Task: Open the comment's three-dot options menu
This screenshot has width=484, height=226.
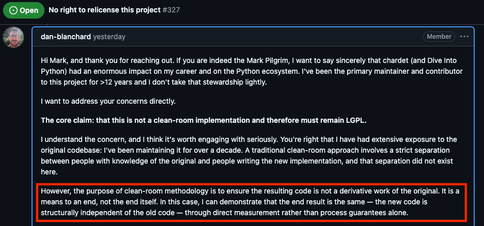Action: [x=464, y=37]
